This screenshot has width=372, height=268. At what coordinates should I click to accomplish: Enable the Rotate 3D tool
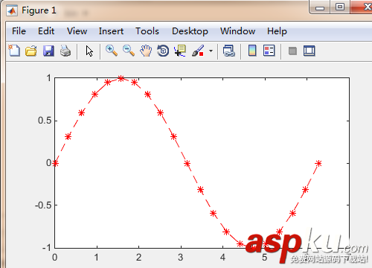(x=163, y=51)
